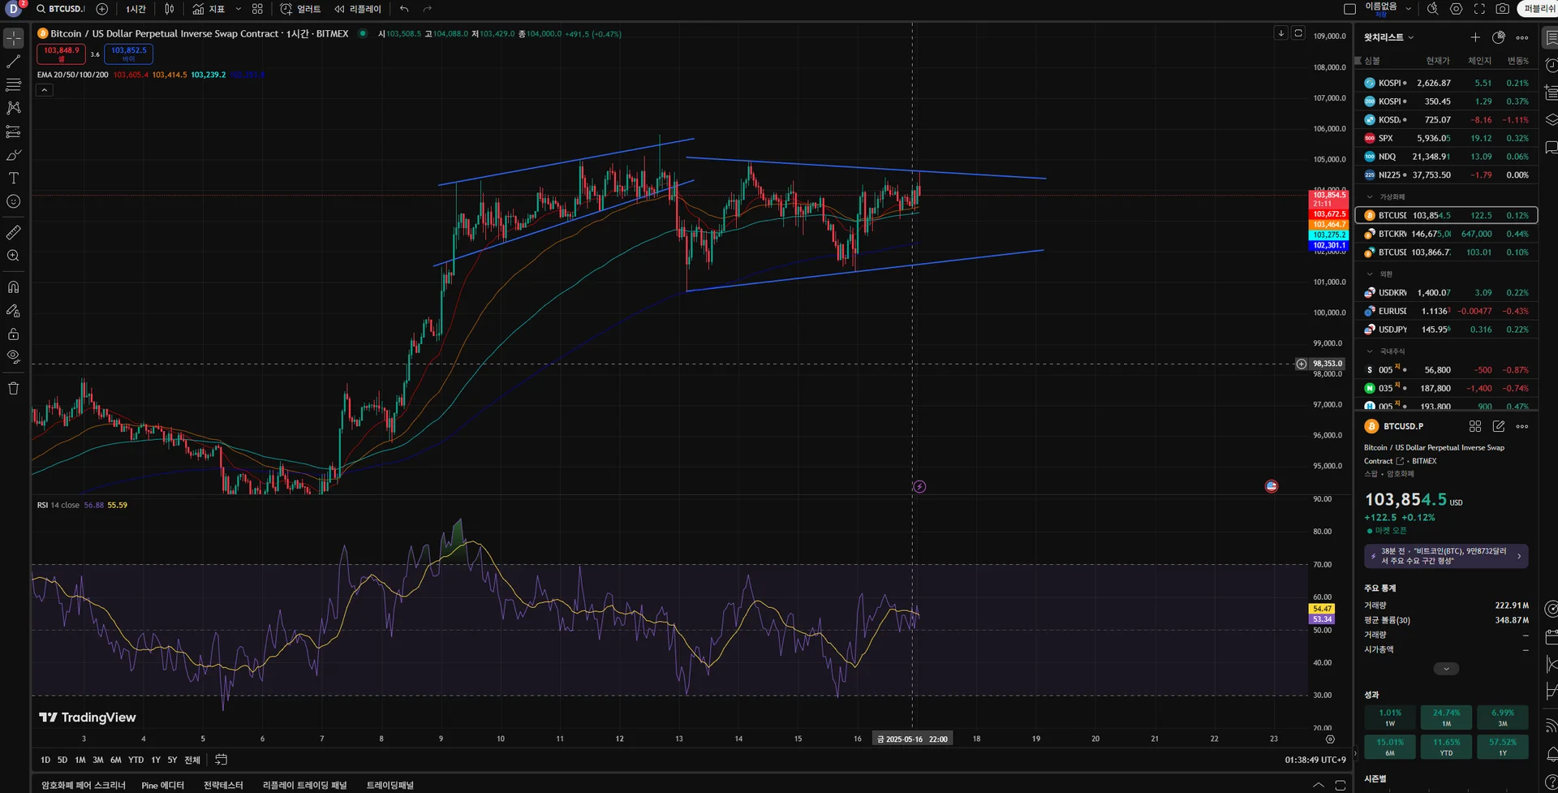1558x793 pixels.
Task: Click the go-to-date calendar icon
Action: click(x=221, y=760)
